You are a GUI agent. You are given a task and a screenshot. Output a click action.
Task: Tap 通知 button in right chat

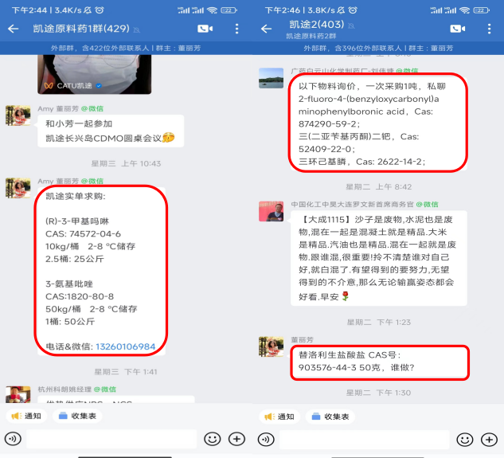click(279, 417)
